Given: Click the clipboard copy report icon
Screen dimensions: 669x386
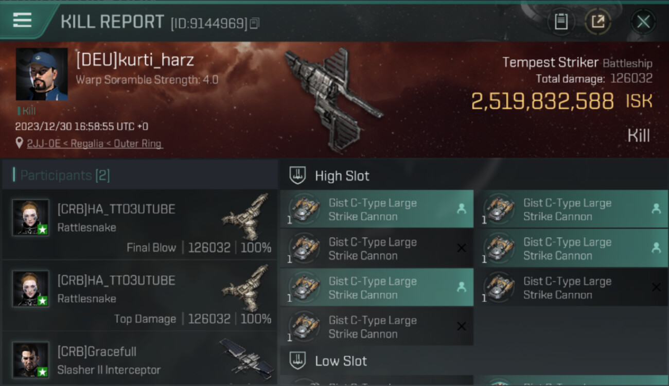Looking at the screenshot, I should click(x=561, y=22).
